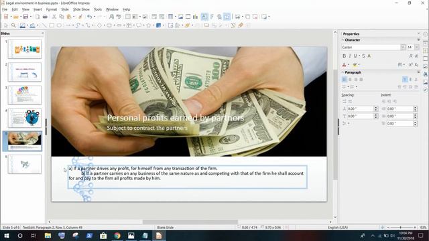Click the Find & Replace binoculars icon
This screenshot has height=241, width=429.
coord(112,17)
